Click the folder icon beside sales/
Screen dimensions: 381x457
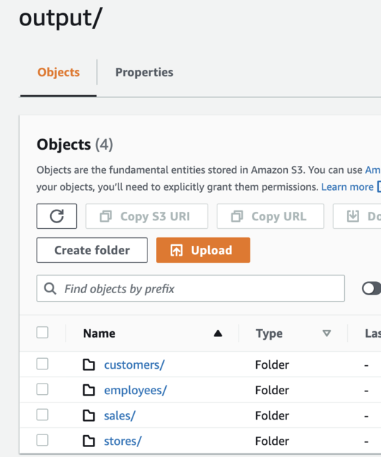[x=89, y=415]
